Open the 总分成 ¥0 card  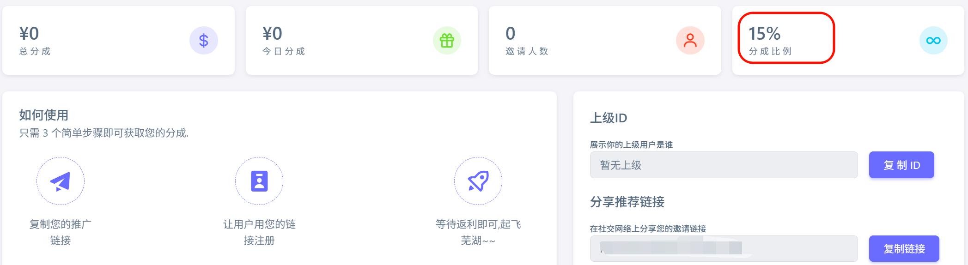click(118, 41)
